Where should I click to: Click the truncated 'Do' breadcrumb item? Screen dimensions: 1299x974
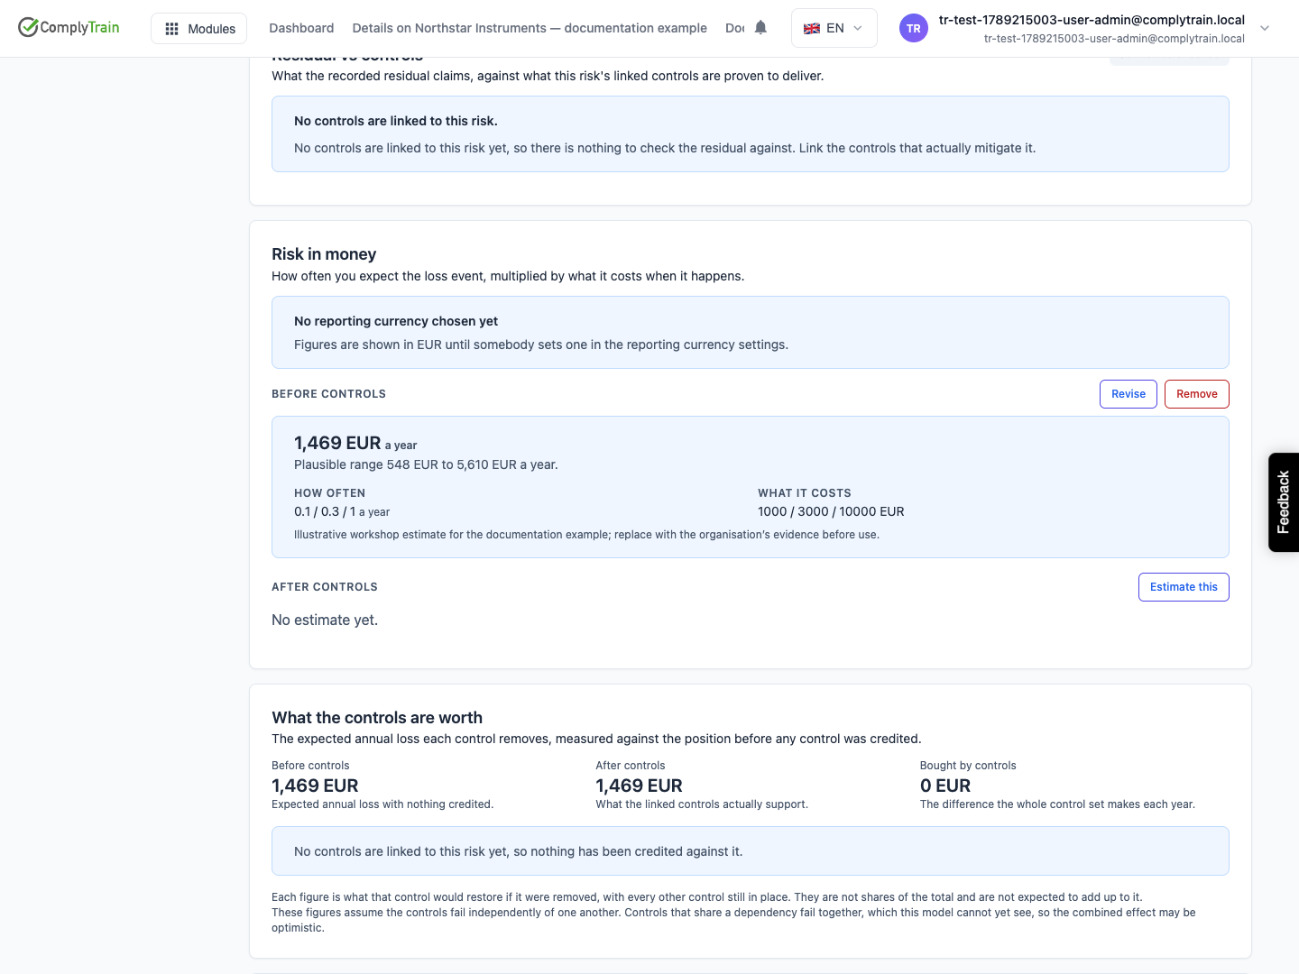[734, 28]
